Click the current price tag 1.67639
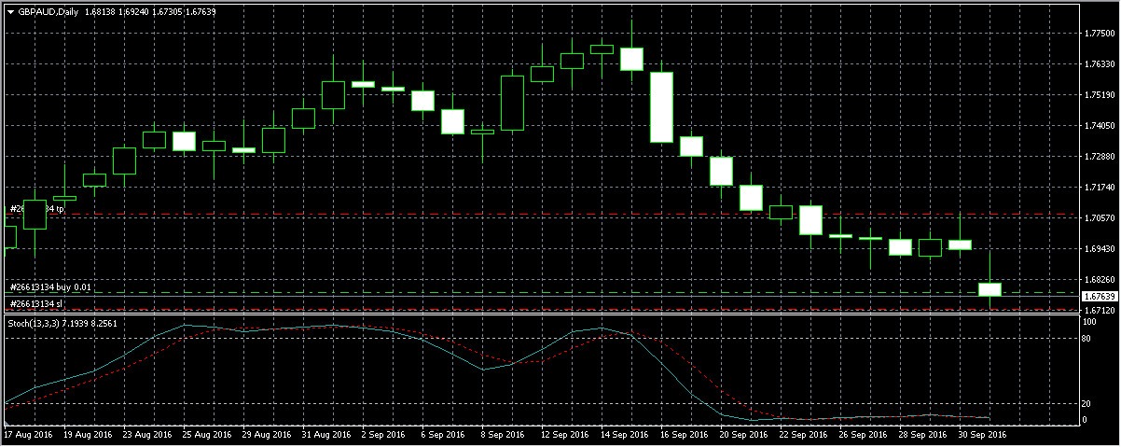1121x447 pixels. click(x=1099, y=296)
